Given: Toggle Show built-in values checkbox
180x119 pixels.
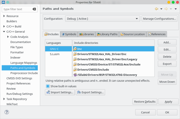Looking at the screenshot, I should [x=48, y=86].
